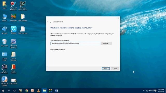Image resolution: width=166 pixels, height=93 pixels.
Task: Open the network status tray icon
Action: coord(147,91)
